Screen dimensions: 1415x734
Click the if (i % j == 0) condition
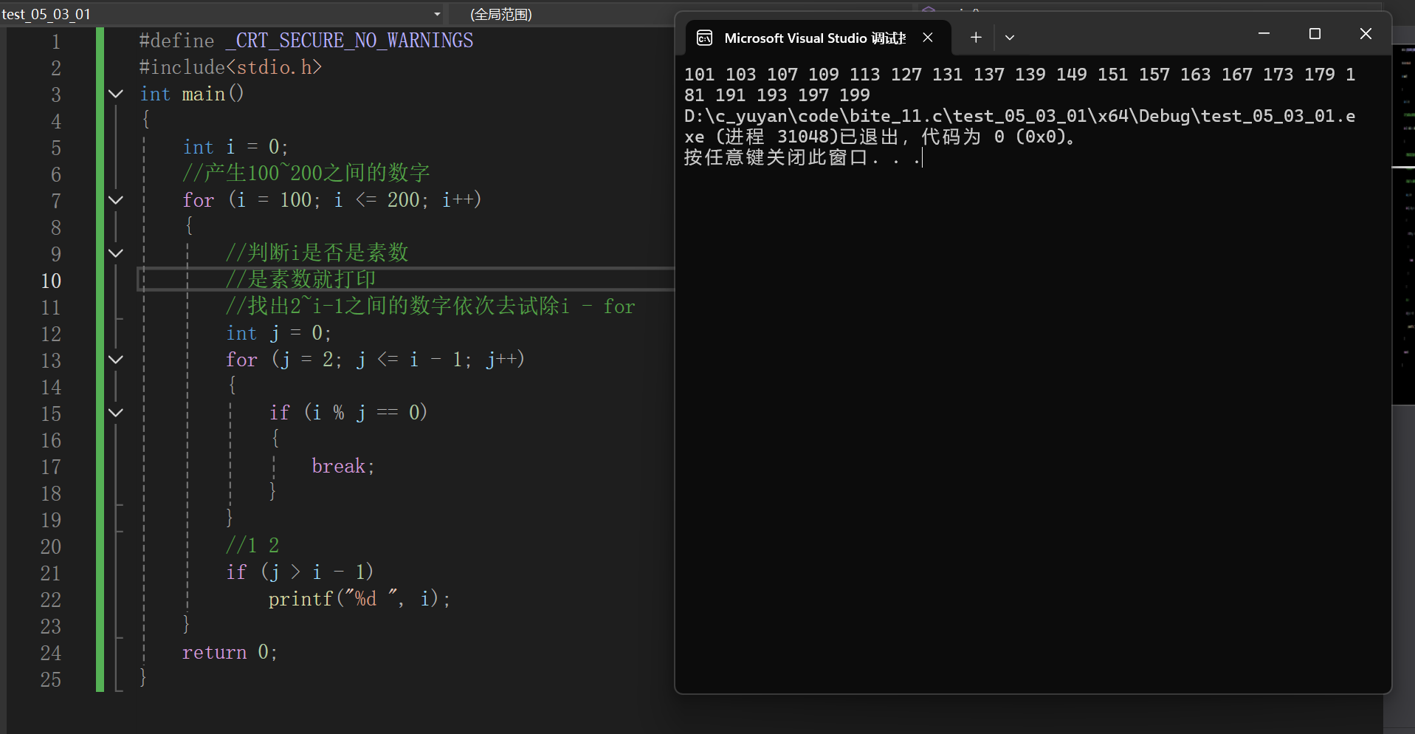click(x=348, y=413)
